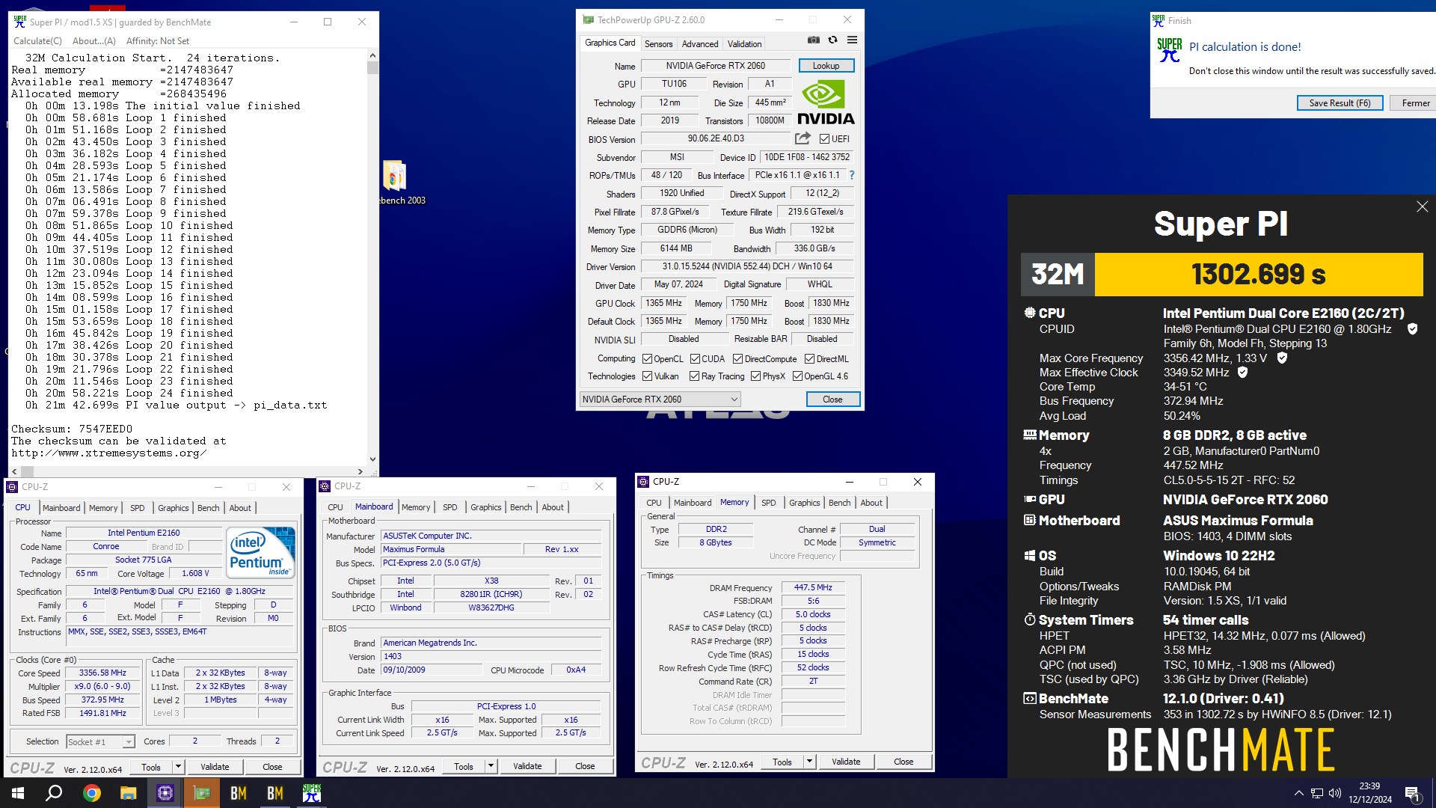
Task: Click Intel Pentium logo in CPU-Z
Action: point(260,553)
